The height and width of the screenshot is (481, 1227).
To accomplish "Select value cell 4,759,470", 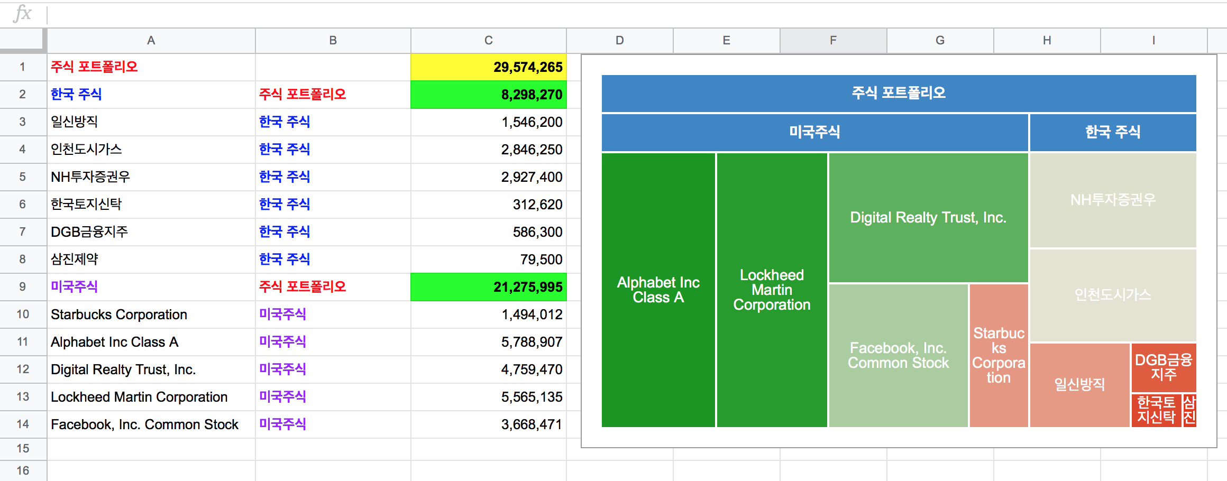I will 489,369.
